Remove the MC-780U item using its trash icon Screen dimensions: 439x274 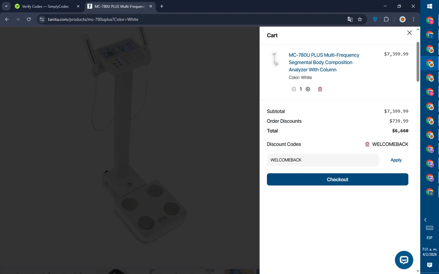click(x=320, y=89)
